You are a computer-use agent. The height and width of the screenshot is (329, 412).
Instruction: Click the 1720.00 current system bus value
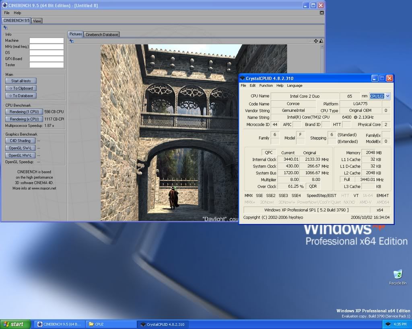pyautogui.click(x=288, y=173)
